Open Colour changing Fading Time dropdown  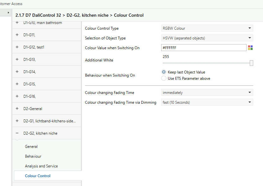[207, 93]
